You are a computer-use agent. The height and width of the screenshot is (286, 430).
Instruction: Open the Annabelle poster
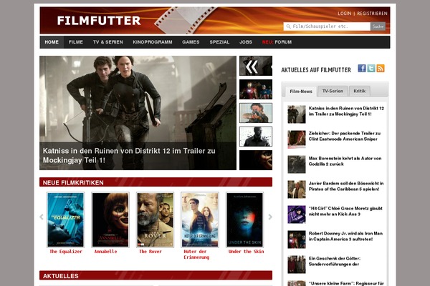click(x=110, y=220)
